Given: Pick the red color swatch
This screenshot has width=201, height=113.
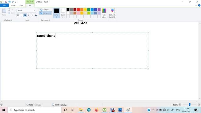Looking at the screenshot, I should pos(78,9).
